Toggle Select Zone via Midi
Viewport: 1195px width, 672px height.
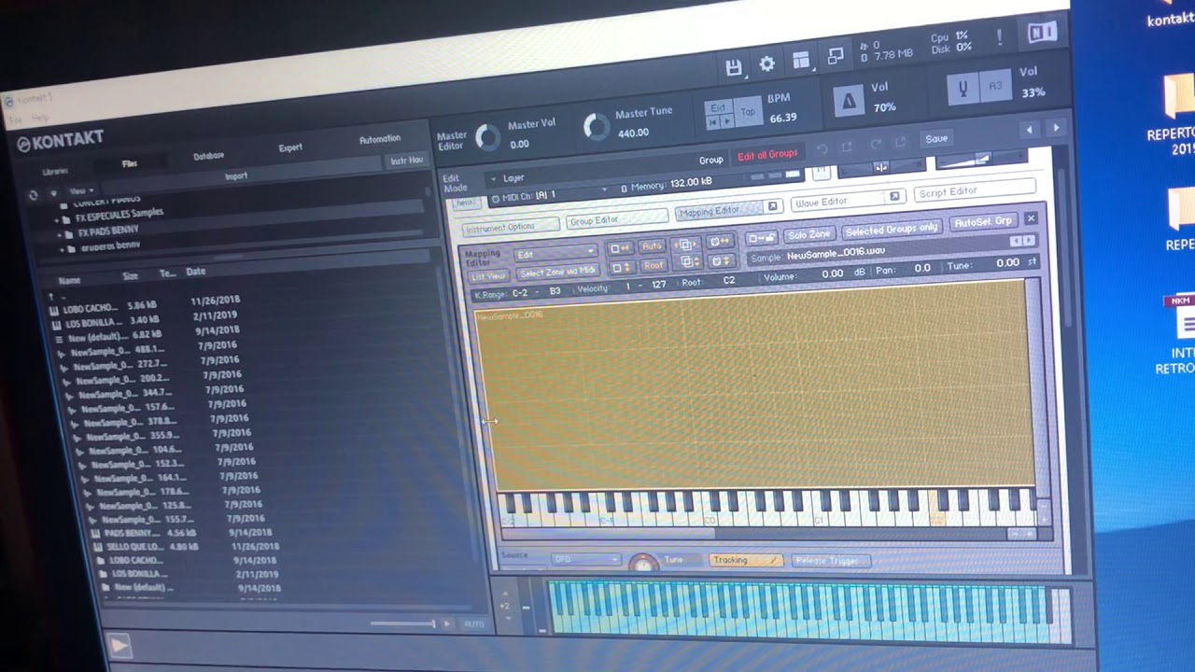pyautogui.click(x=557, y=272)
